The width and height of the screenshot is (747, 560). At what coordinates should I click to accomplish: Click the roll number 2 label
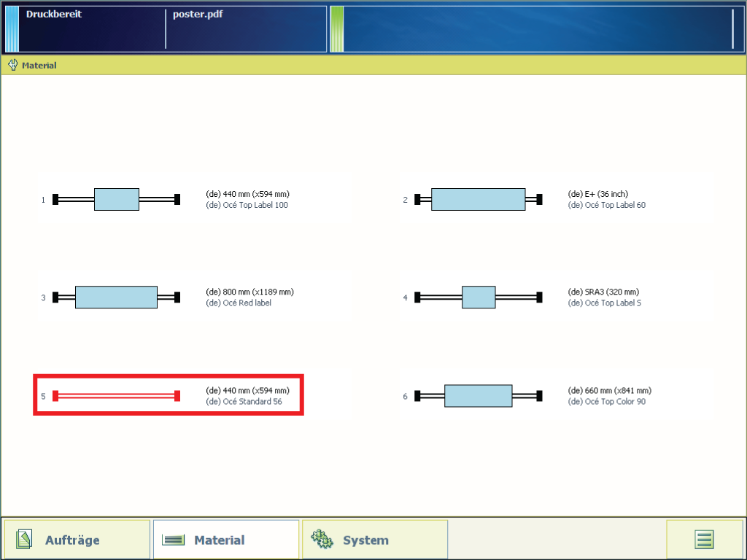[x=405, y=200]
